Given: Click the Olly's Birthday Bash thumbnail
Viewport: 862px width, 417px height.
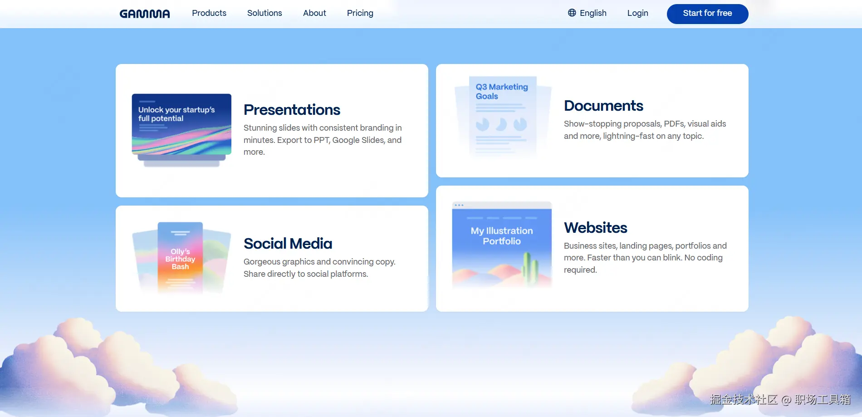Looking at the screenshot, I should pyautogui.click(x=181, y=258).
